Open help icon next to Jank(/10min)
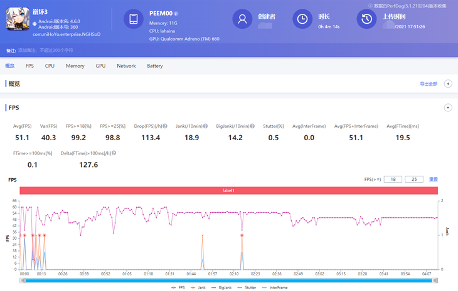 click(x=205, y=126)
